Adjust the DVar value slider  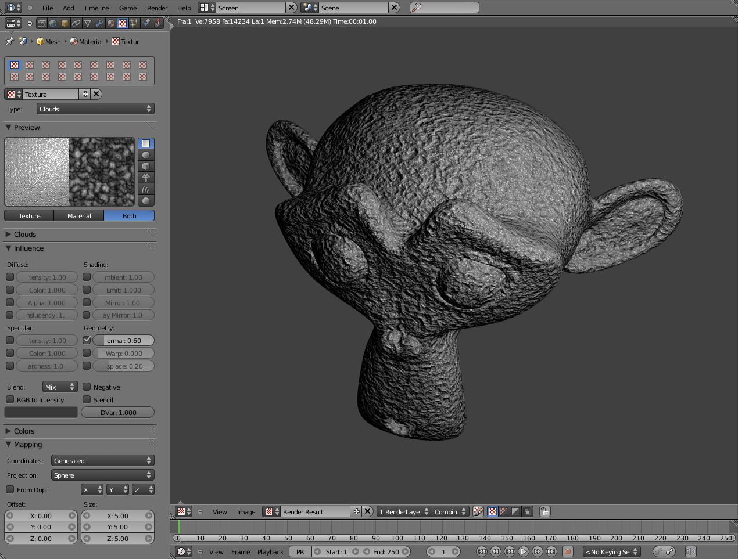coord(118,412)
